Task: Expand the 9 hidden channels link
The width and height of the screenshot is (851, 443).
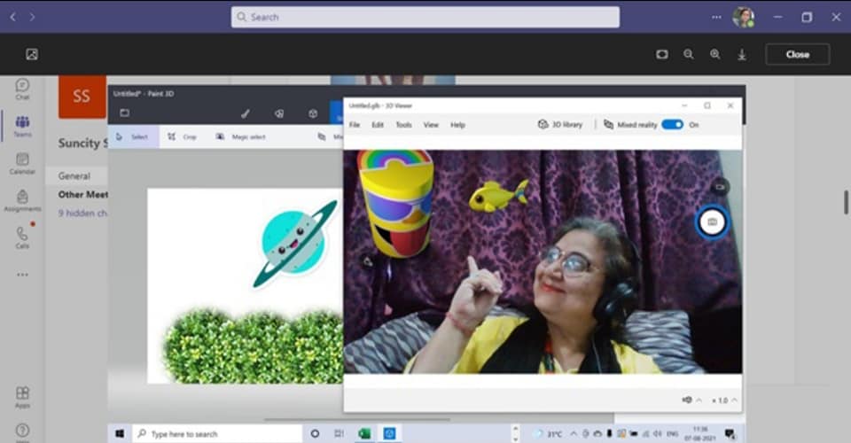Action: click(82, 214)
